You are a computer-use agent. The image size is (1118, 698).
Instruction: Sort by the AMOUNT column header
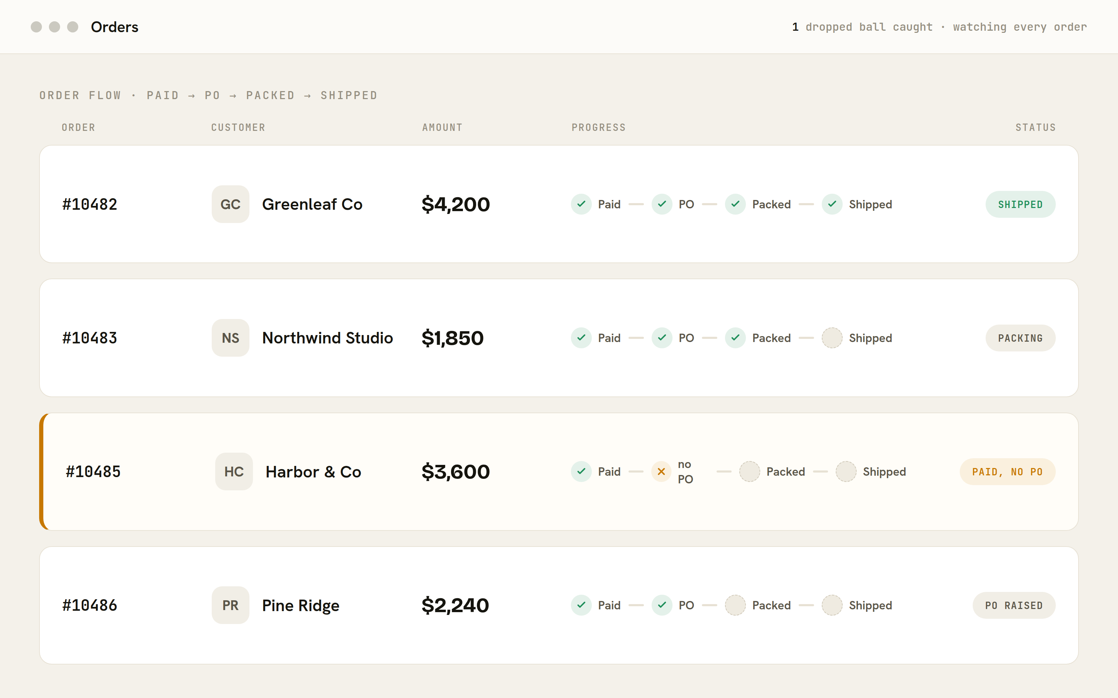[442, 127]
